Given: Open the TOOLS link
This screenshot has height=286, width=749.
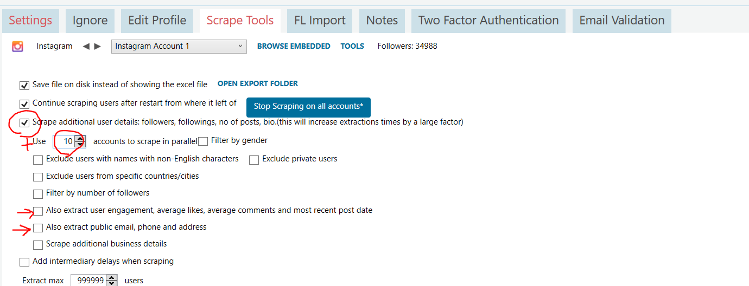Looking at the screenshot, I should click(x=352, y=47).
